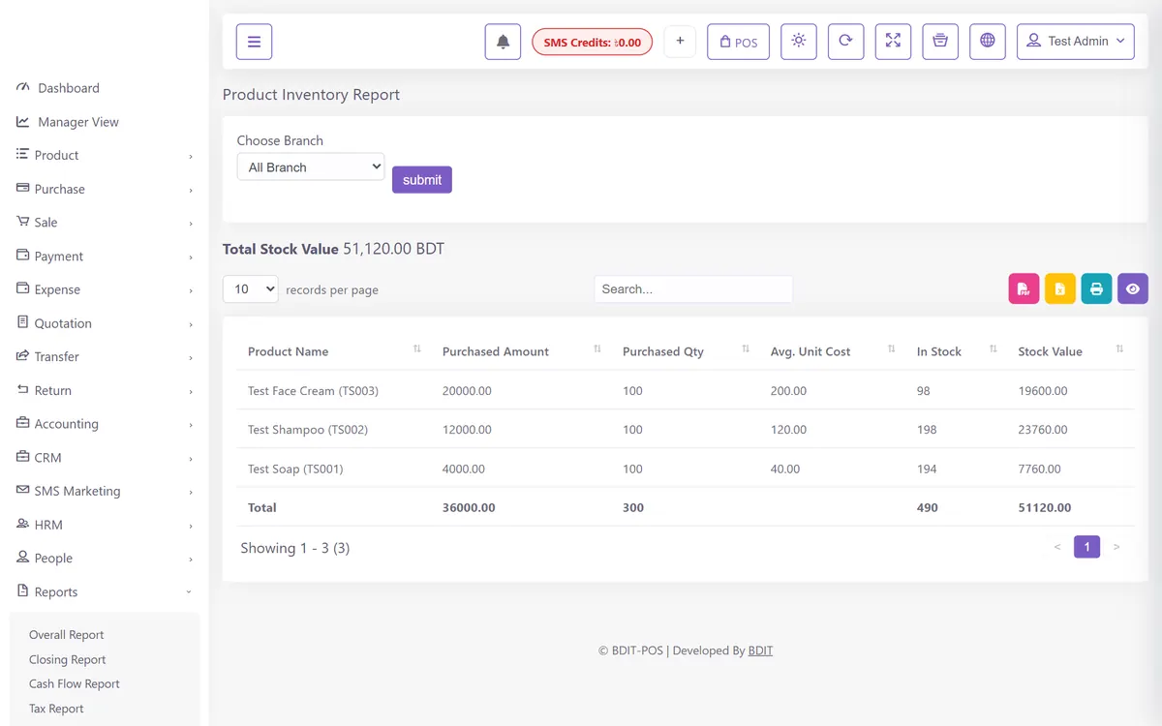Switch theme with the sun icon

click(798, 42)
